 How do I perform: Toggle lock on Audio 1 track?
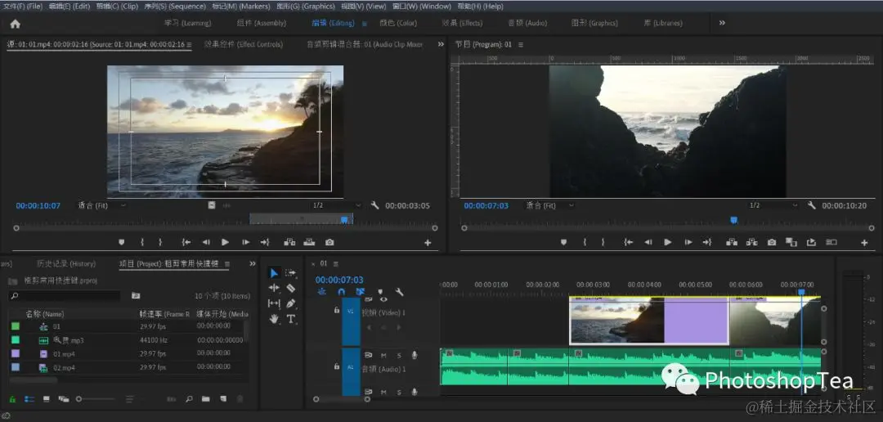(336, 366)
